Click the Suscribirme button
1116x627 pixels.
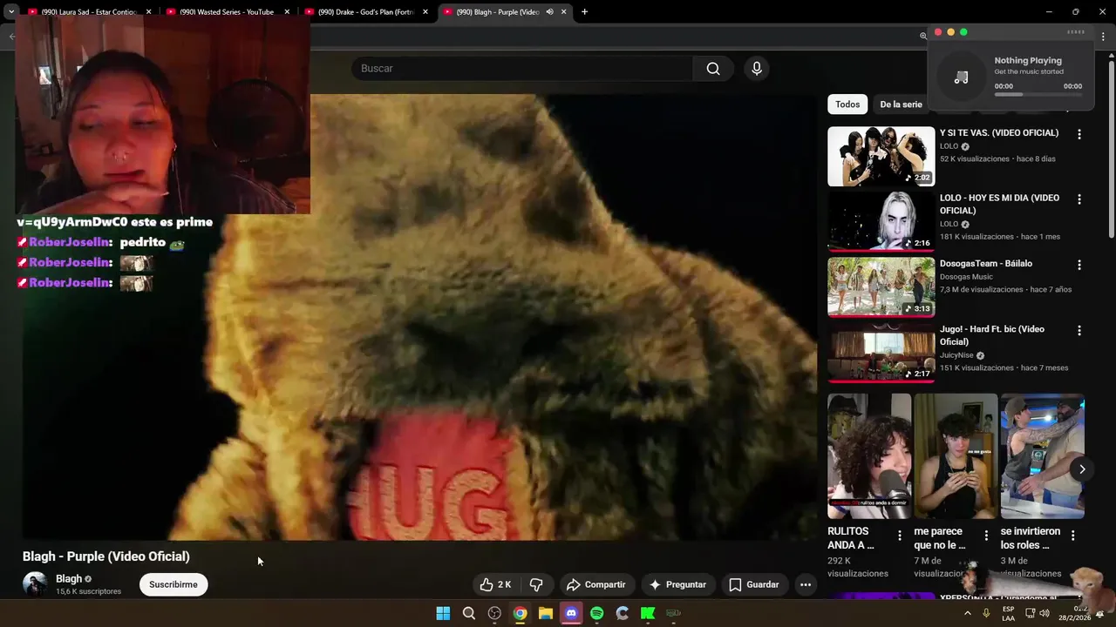(174, 584)
